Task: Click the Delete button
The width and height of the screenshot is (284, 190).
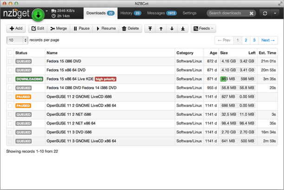Action: coord(130,28)
